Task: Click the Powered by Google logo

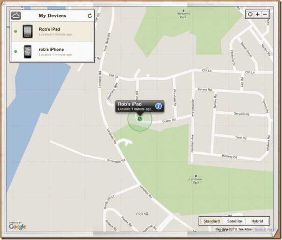Action: click(x=17, y=226)
